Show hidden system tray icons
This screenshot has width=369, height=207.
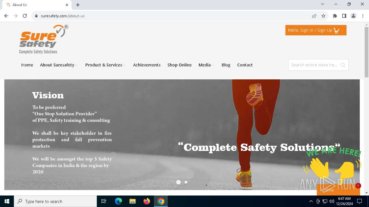[x=311, y=201]
